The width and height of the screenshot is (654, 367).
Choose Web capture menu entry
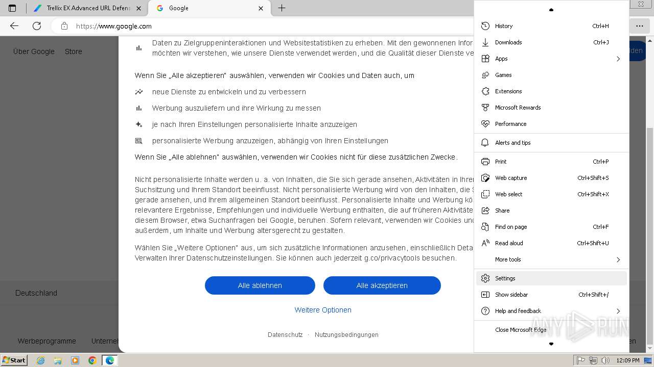(x=551, y=178)
